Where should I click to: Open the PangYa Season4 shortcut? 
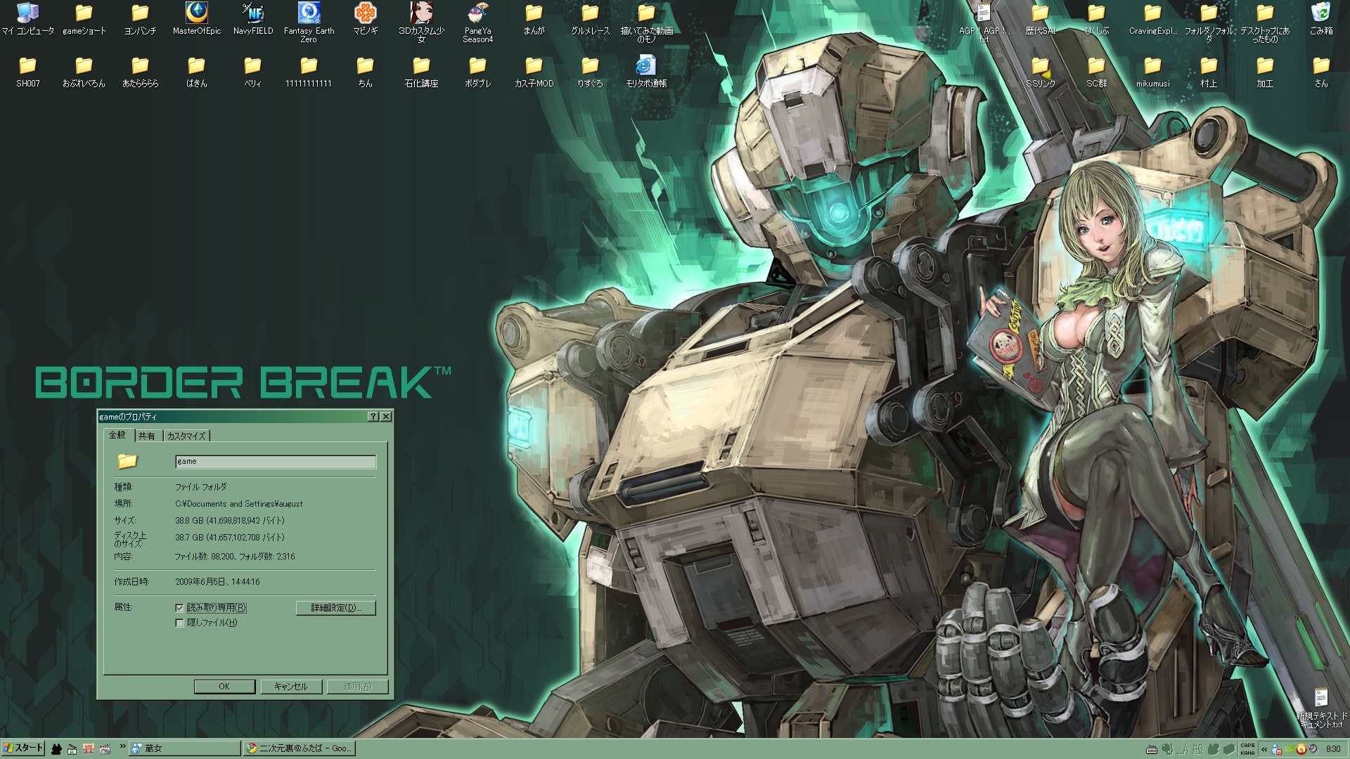click(x=478, y=22)
